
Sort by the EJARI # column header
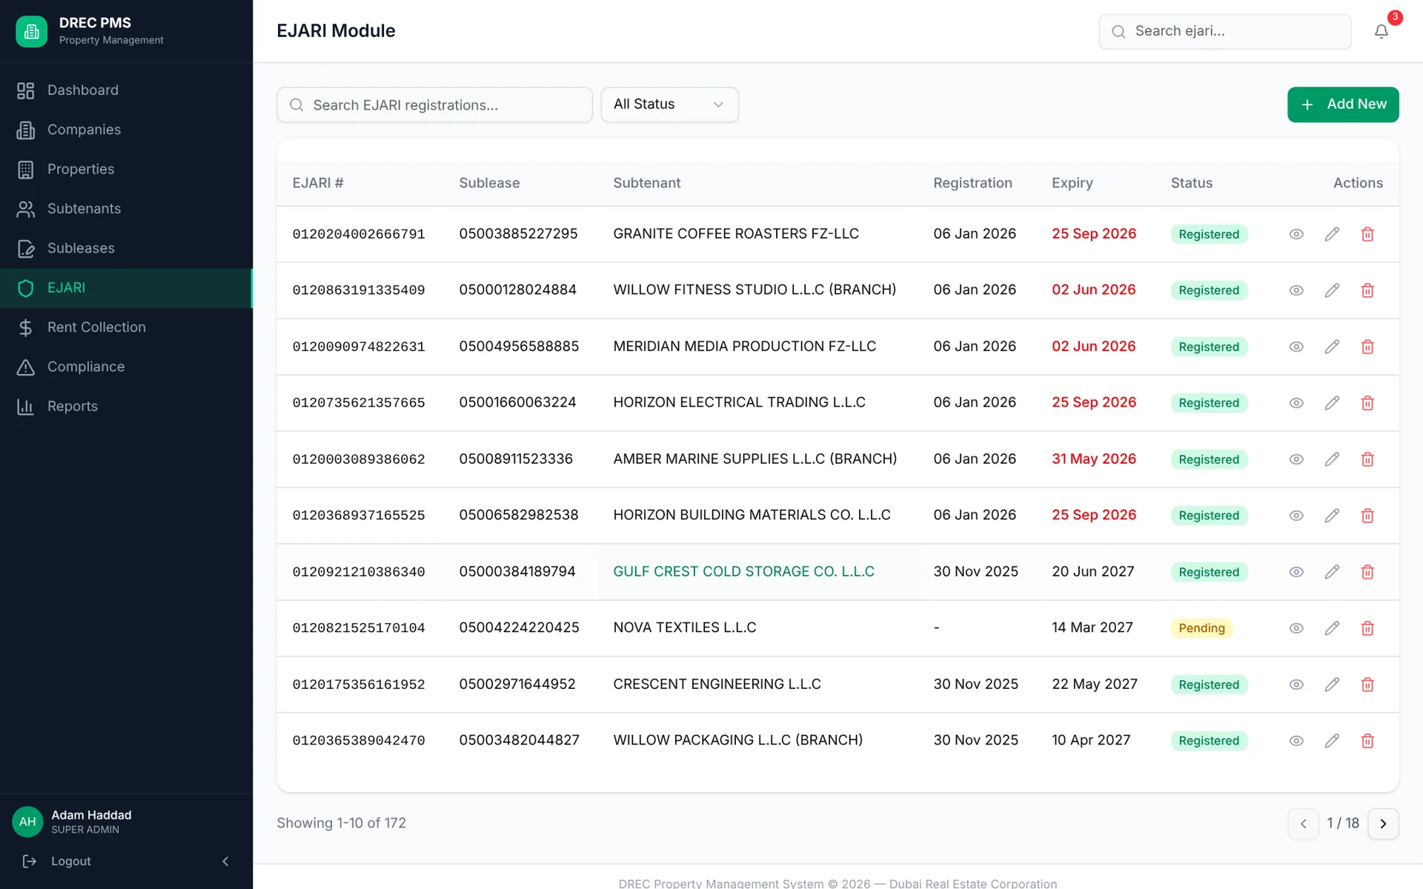tap(318, 183)
